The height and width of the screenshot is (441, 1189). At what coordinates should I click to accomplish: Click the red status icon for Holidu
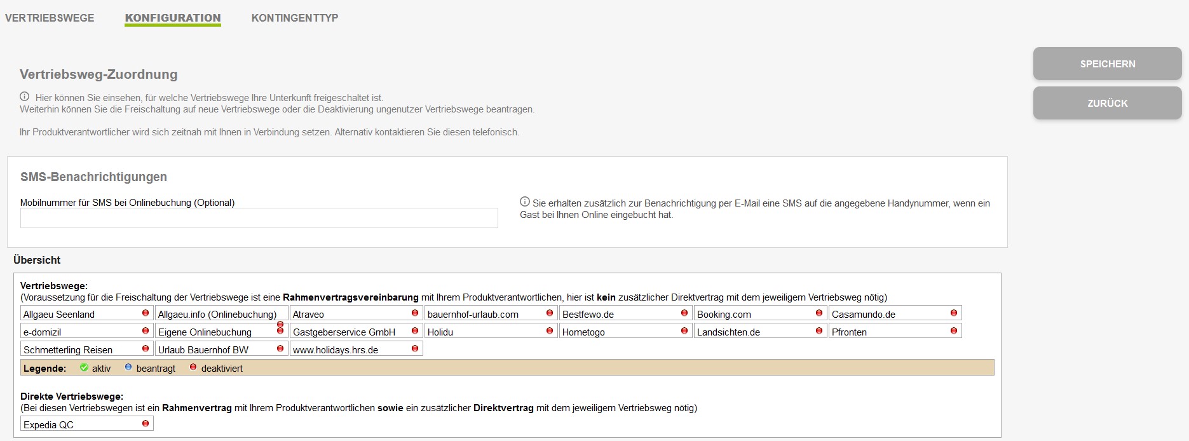tap(550, 331)
